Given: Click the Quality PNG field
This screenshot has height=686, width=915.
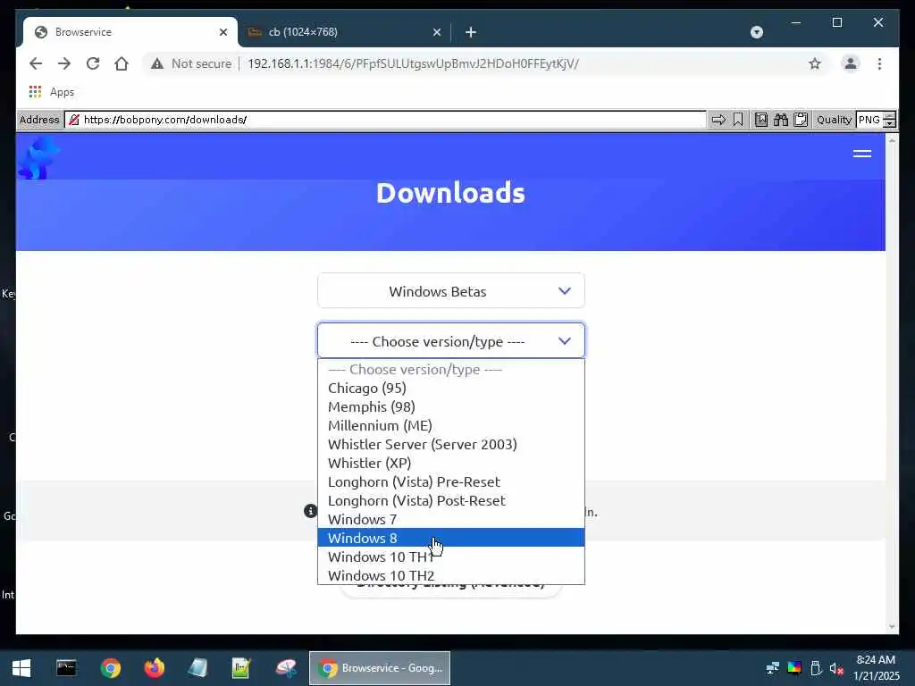Looking at the screenshot, I should 869,120.
